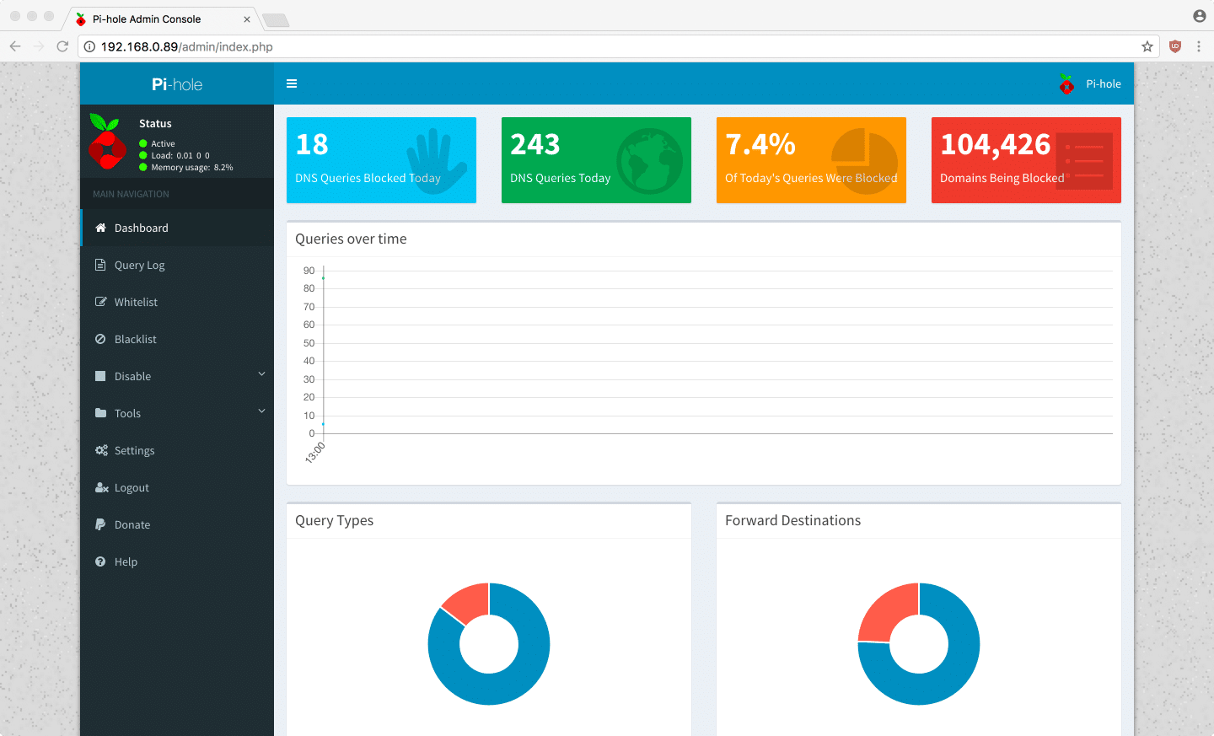Open the Donate link in sidebar
Viewport: 1214px width, 736px height.
click(x=177, y=524)
